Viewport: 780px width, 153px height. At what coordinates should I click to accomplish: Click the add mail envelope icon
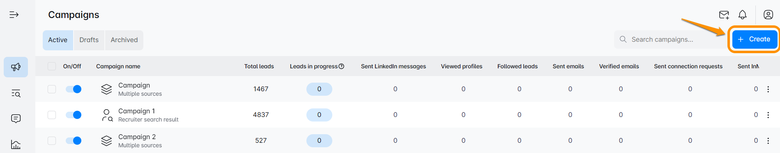tap(724, 15)
